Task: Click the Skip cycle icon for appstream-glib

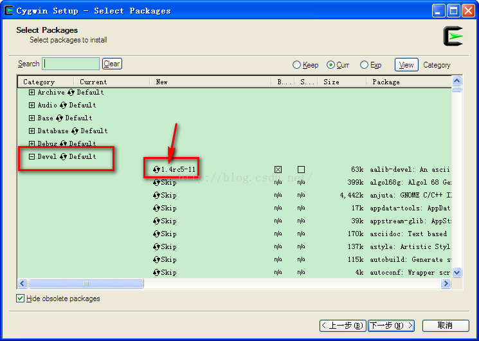Action: click(156, 221)
